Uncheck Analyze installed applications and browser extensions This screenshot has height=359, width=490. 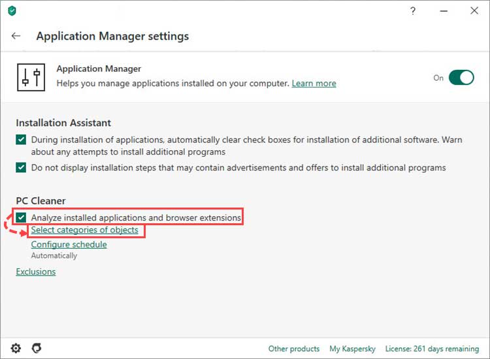pyautogui.click(x=21, y=217)
